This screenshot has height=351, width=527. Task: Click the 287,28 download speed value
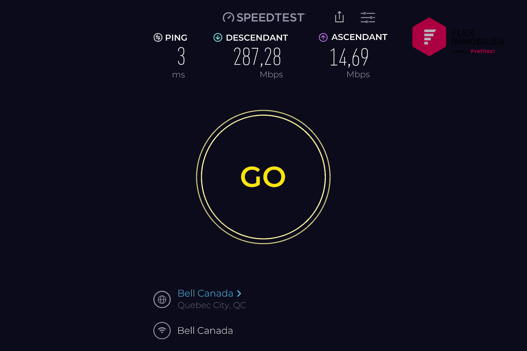[257, 57]
